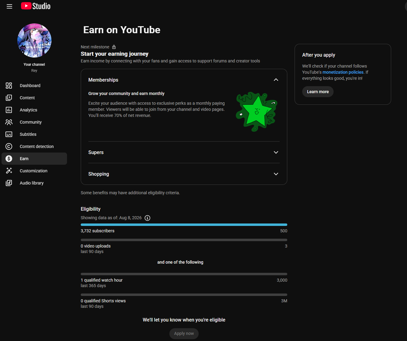This screenshot has height=341, width=407.
Task: Open the monetization policies link
Action: click(x=343, y=72)
